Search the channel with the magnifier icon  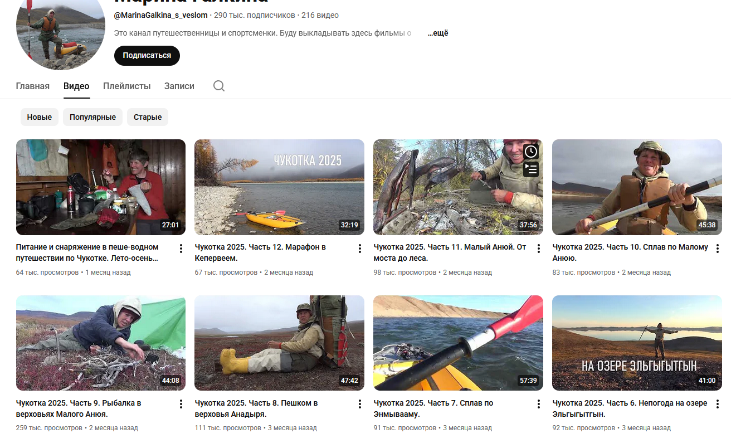click(219, 86)
